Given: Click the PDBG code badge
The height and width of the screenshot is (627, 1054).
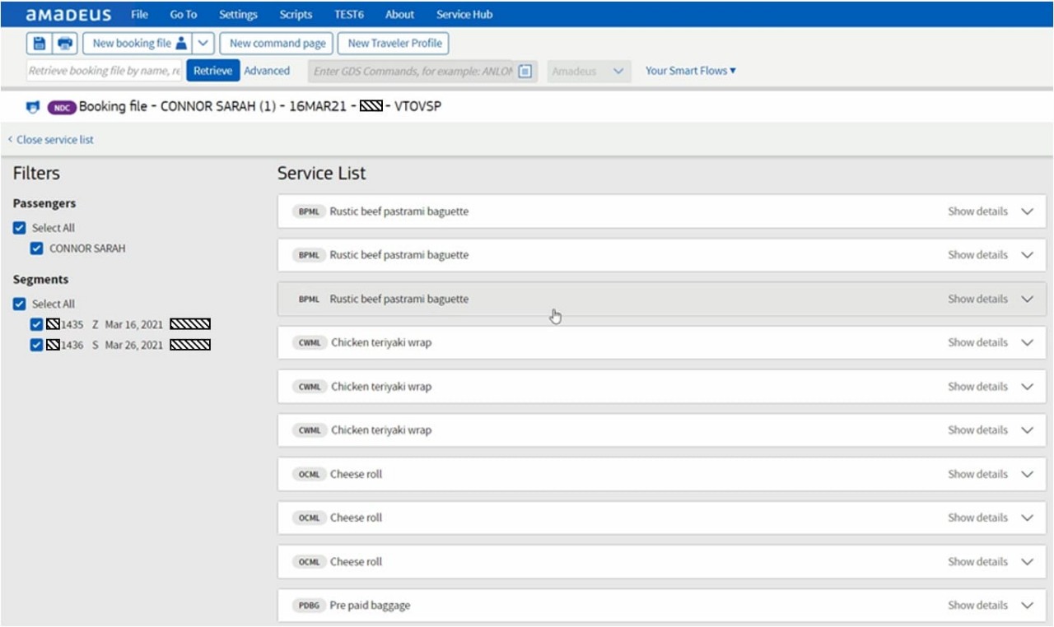Looking at the screenshot, I should click(x=309, y=606).
